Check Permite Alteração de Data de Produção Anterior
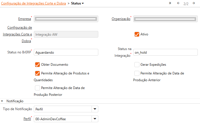200x125 pixels. pyautogui.click(x=137, y=73)
